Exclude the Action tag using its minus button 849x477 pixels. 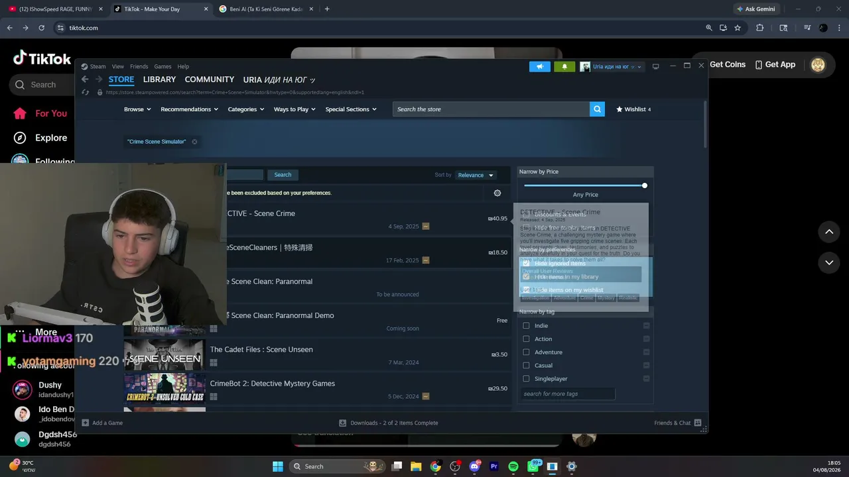click(647, 339)
